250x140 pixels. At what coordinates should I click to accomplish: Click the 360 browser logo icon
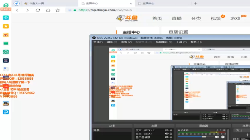[x=6, y=5]
